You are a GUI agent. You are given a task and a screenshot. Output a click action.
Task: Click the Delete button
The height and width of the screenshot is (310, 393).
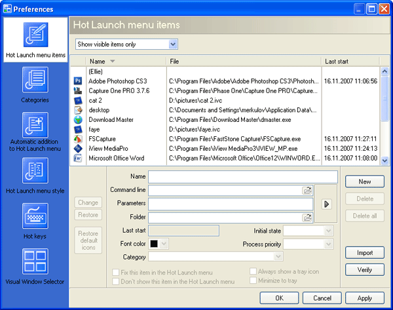[365, 199]
